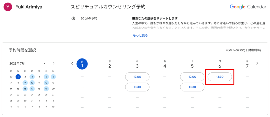270x117 pixels.
Task: Show next week of time slots
Action: pyautogui.click(x=257, y=63)
